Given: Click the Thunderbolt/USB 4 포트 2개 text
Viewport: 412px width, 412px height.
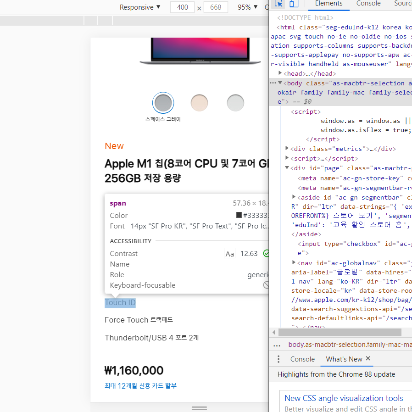Looking at the screenshot, I should [x=151, y=338].
